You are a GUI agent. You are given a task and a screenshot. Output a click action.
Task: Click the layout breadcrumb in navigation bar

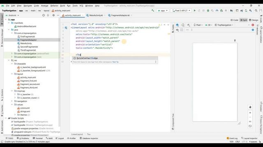(x=46, y=11)
